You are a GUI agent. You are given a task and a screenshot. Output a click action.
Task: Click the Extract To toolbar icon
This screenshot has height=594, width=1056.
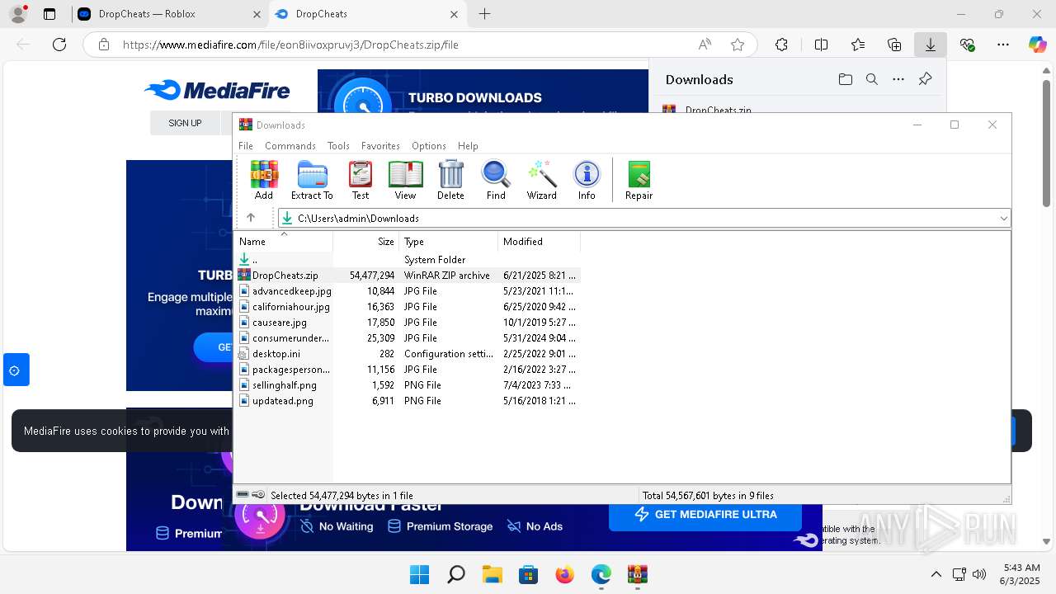tap(312, 180)
